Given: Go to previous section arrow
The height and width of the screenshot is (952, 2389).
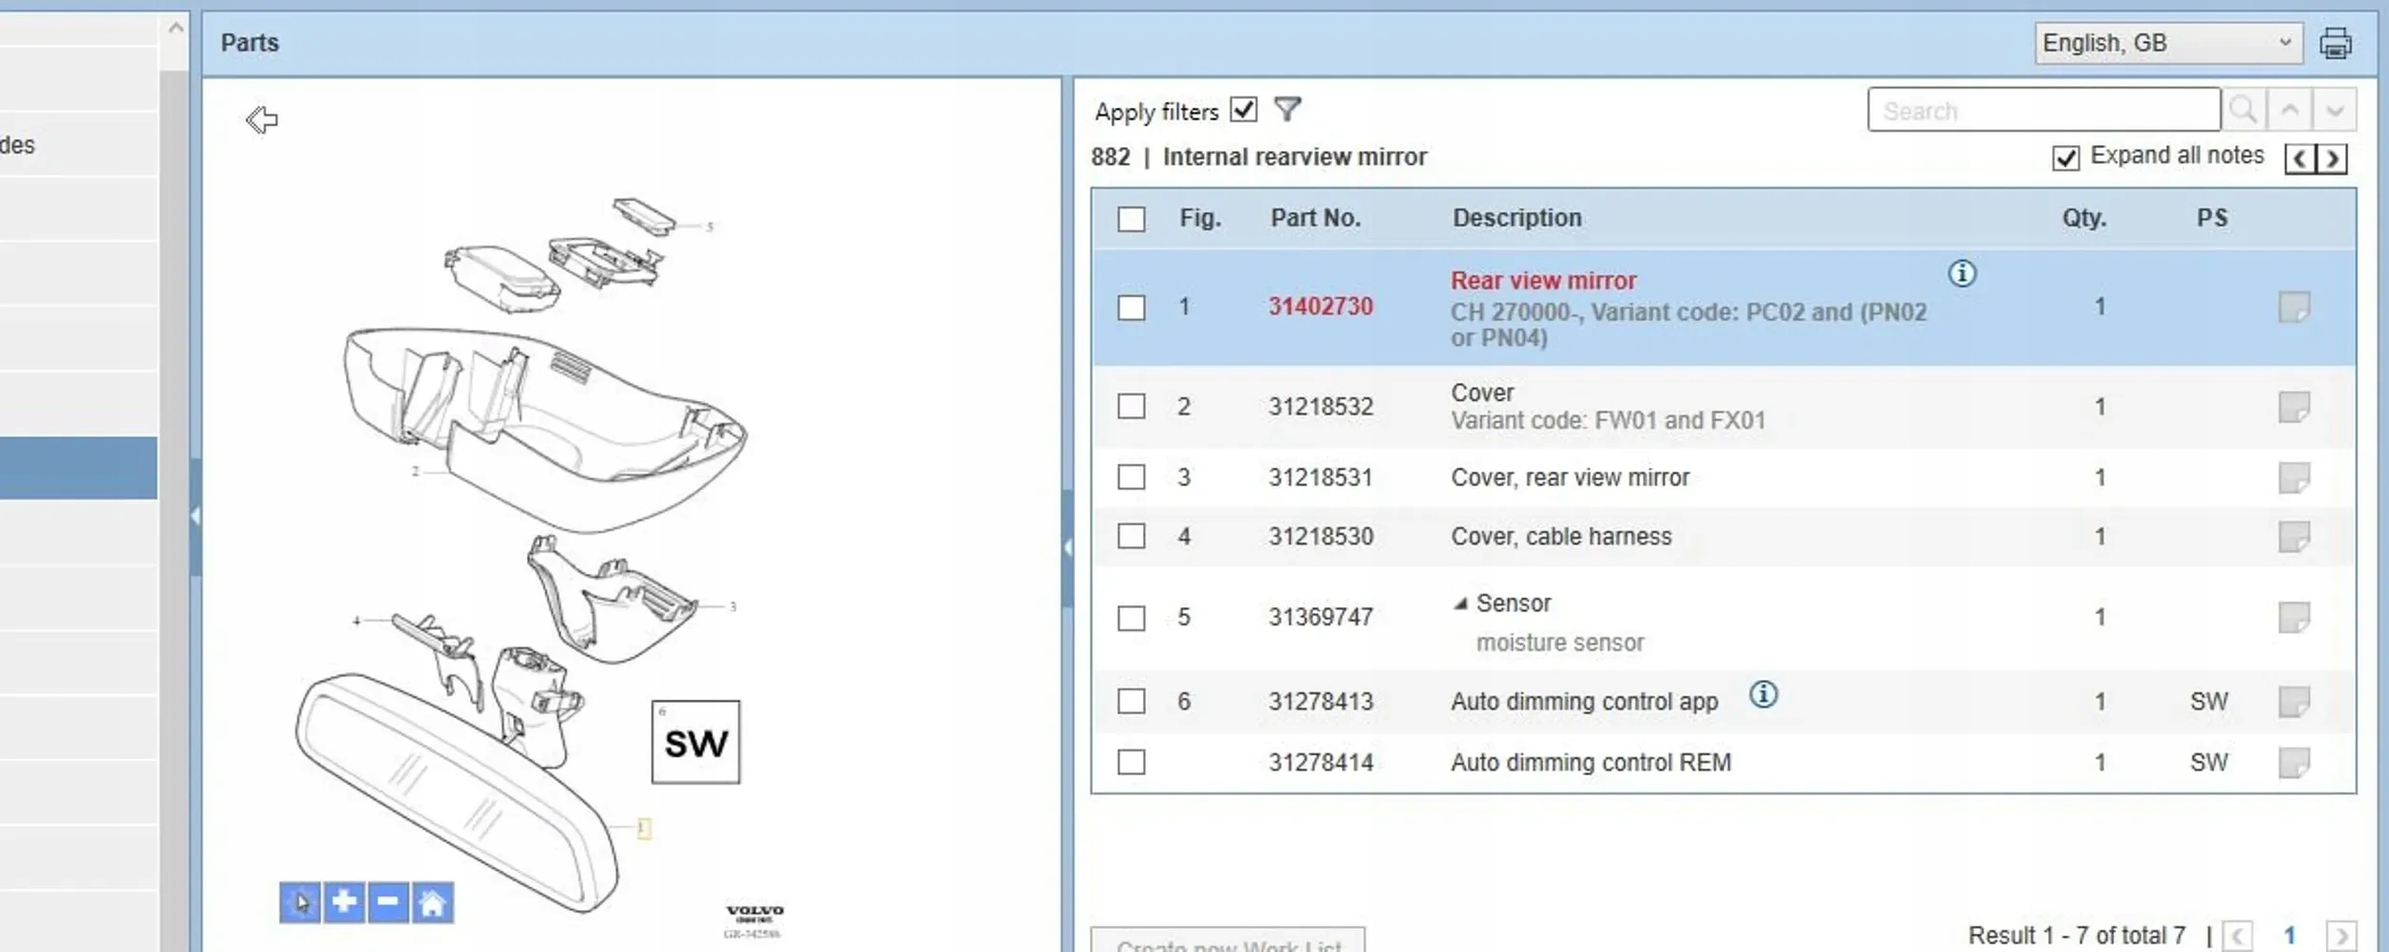Looking at the screenshot, I should click(2299, 159).
